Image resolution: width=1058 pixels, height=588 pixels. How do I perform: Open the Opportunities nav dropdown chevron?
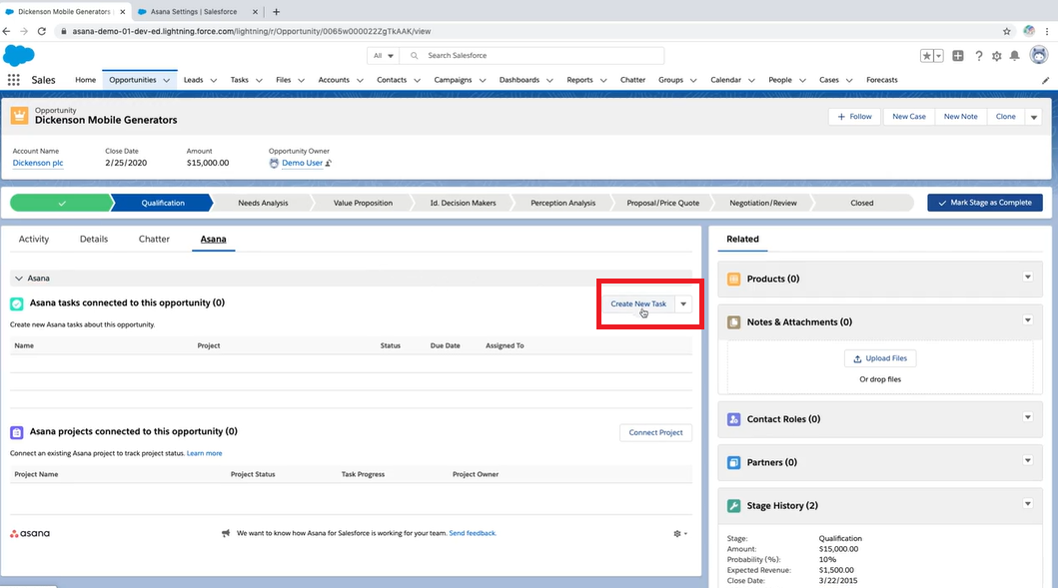coord(167,80)
